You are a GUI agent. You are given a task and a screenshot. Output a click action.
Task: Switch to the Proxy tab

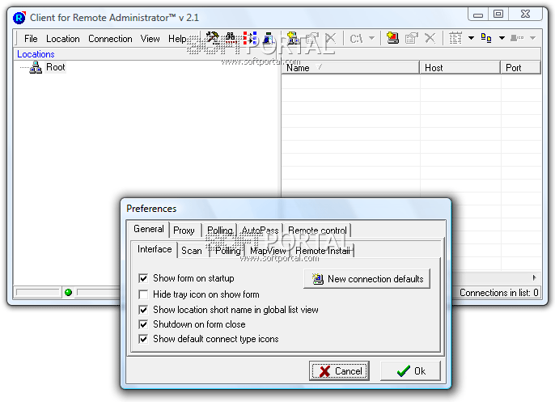point(184,231)
